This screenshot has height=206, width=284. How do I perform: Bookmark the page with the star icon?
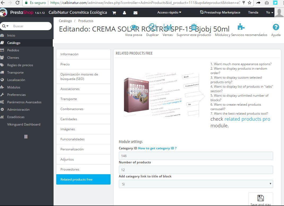(x=250, y=3)
